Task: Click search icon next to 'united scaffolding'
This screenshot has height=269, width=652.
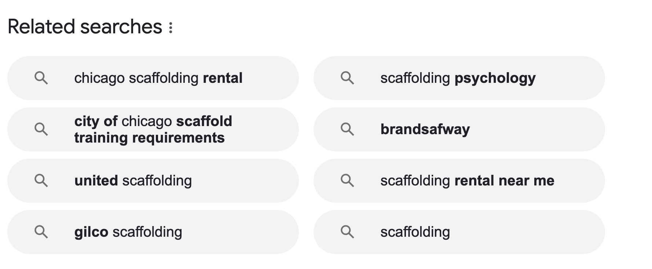Action: point(41,181)
